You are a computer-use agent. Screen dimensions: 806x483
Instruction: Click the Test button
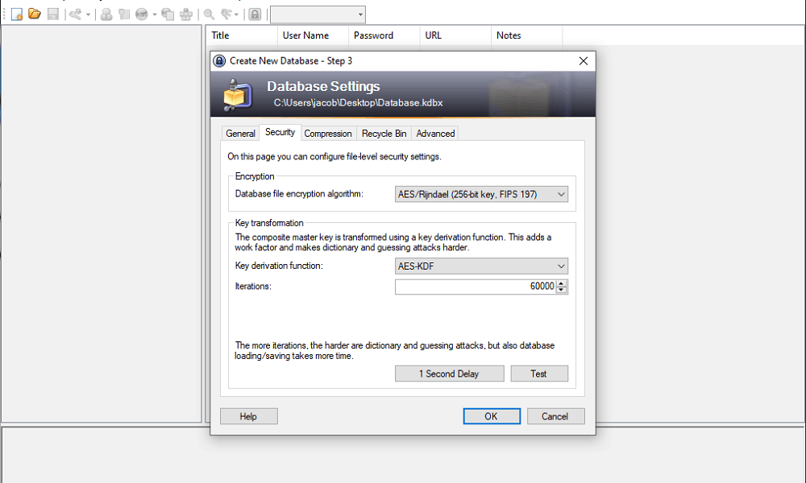pyautogui.click(x=539, y=374)
